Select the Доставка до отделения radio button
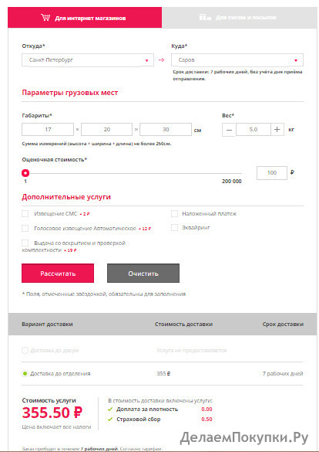319x452 pixels. point(25,374)
